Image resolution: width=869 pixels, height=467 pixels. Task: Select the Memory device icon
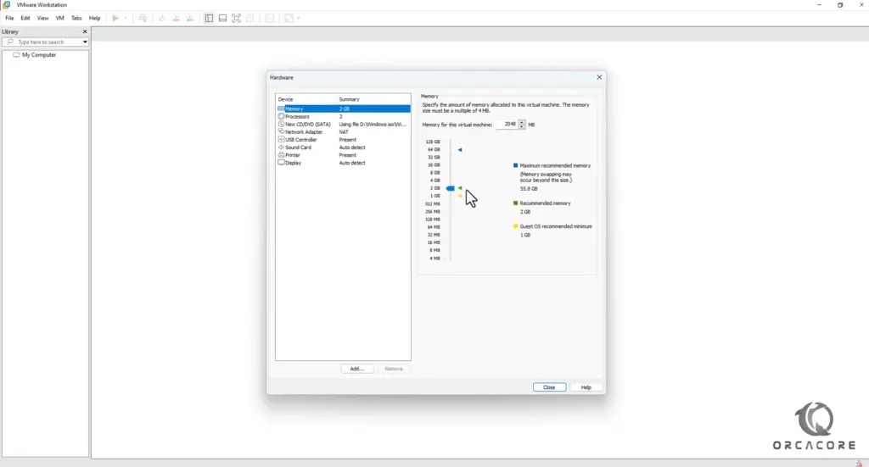(281, 109)
